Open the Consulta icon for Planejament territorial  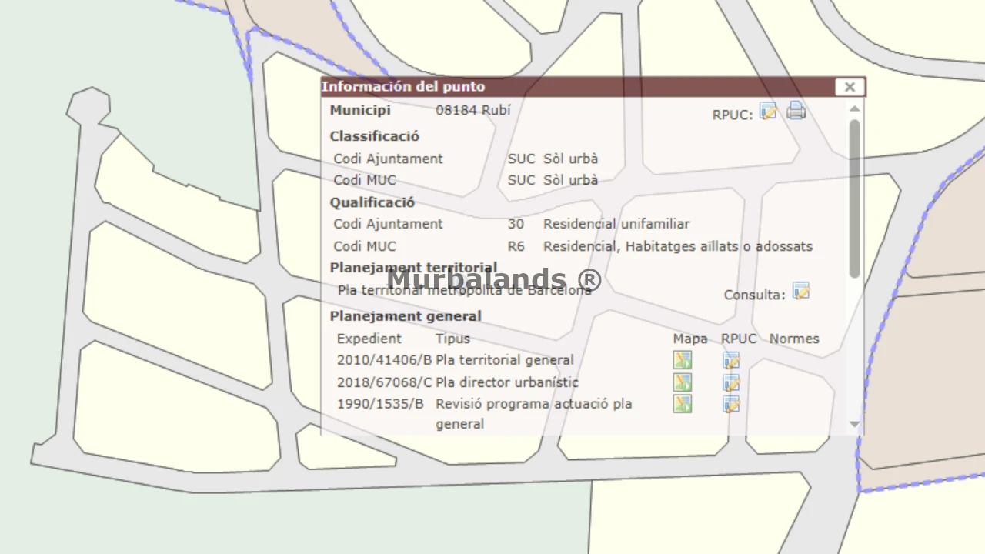click(x=801, y=292)
